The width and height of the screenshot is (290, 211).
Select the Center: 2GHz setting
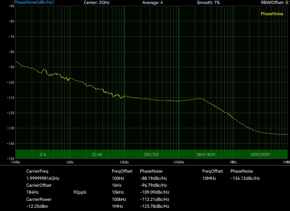(x=97, y=3)
